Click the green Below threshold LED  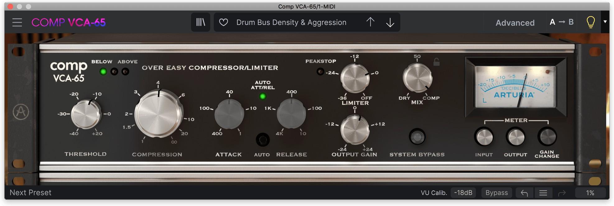[103, 72]
